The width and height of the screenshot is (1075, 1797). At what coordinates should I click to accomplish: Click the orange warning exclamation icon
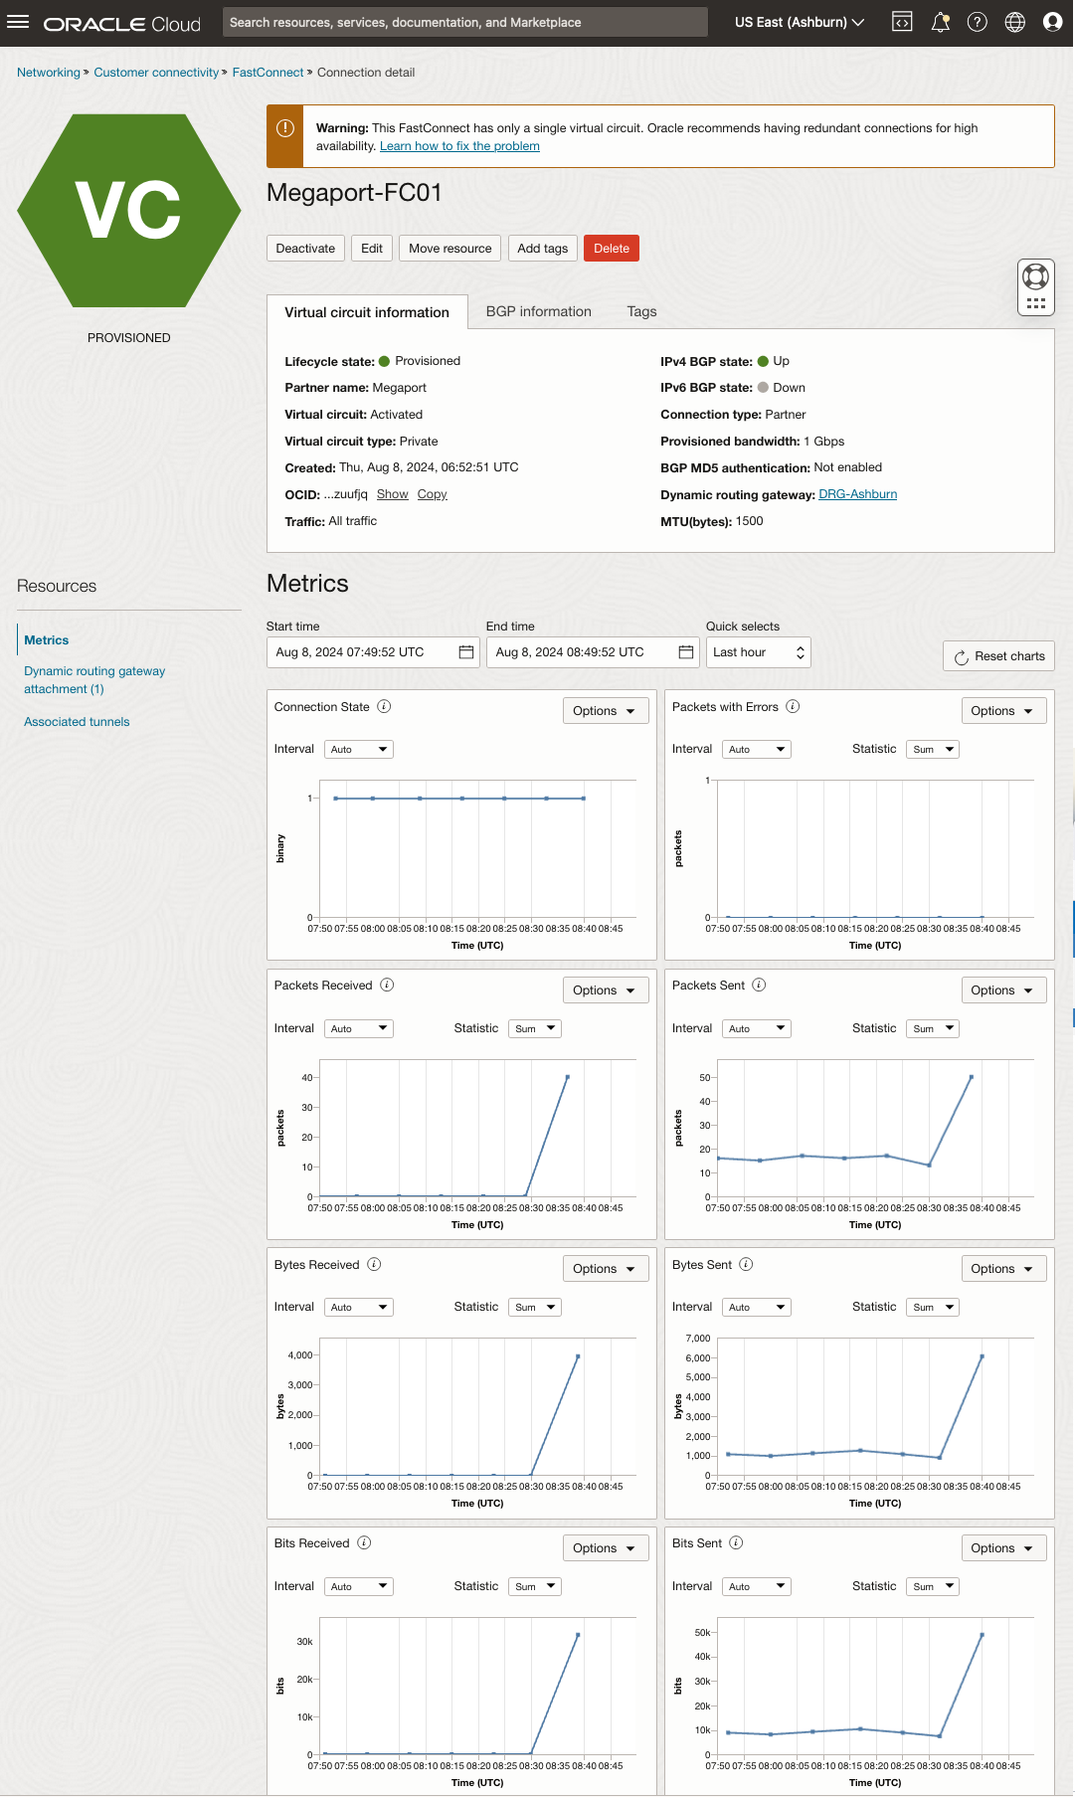pyautogui.click(x=284, y=128)
